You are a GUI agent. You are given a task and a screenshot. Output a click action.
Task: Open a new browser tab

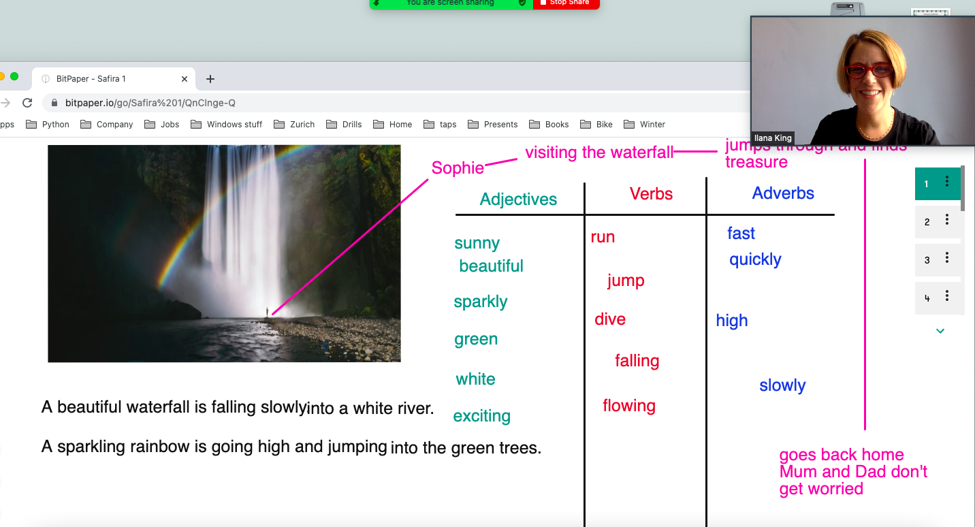(x=210, y=79)
